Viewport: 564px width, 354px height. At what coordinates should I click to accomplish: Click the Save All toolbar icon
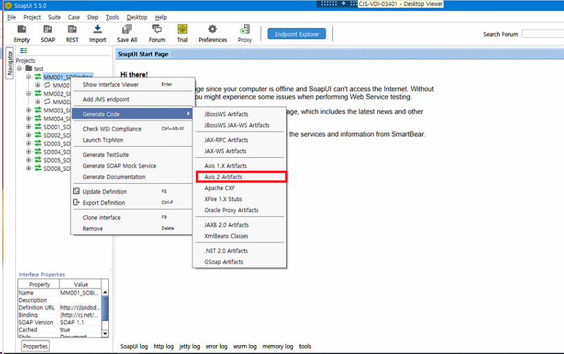click(127, 29)
